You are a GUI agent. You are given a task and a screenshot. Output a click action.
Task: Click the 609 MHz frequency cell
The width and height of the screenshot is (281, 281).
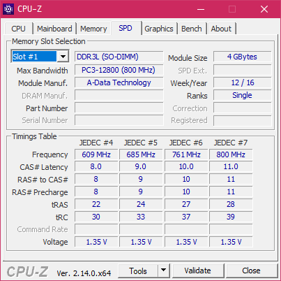coord(96,154)
